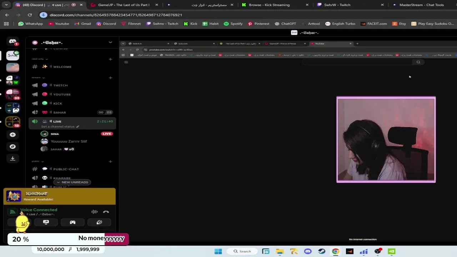Collapse the stream category
The image size is (457, 257).
(38, 77)
